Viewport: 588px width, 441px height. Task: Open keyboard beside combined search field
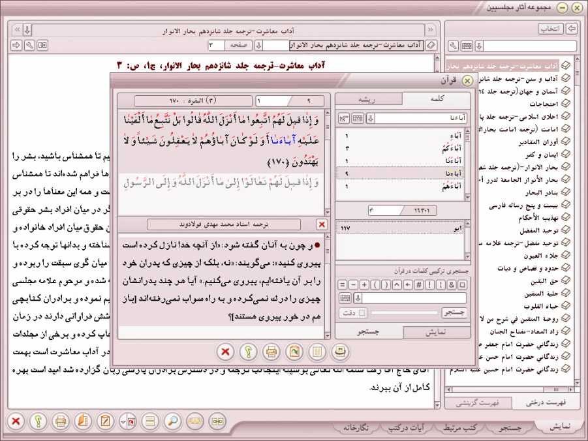[345, 298]
